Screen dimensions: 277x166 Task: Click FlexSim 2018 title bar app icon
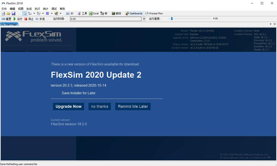3,3
